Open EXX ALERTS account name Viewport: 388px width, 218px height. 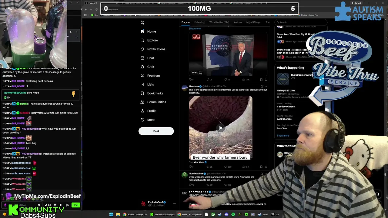[198, 192]
